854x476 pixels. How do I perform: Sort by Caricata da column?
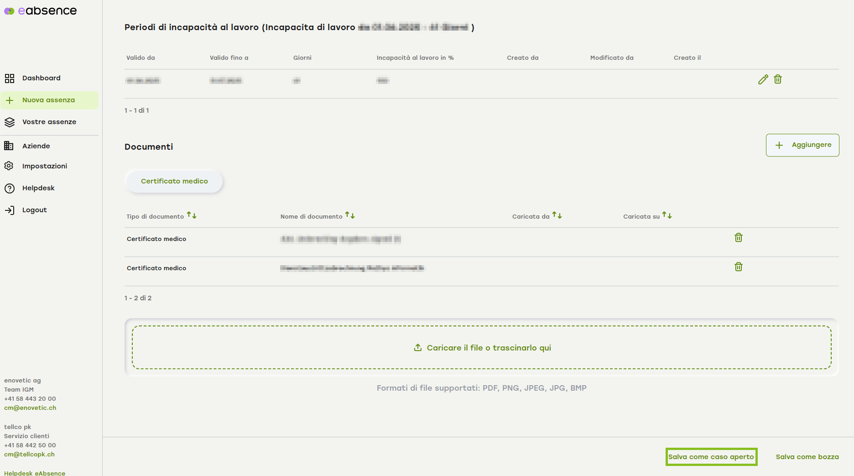coord(557,215)
